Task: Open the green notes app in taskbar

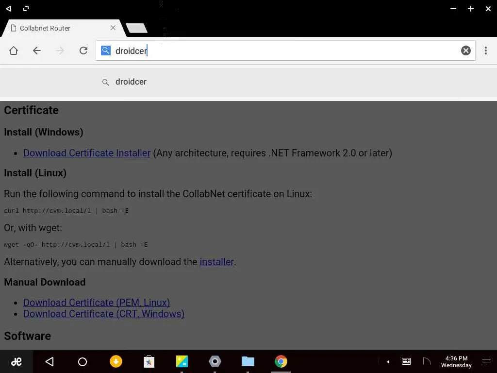Action: pos(182,361)
